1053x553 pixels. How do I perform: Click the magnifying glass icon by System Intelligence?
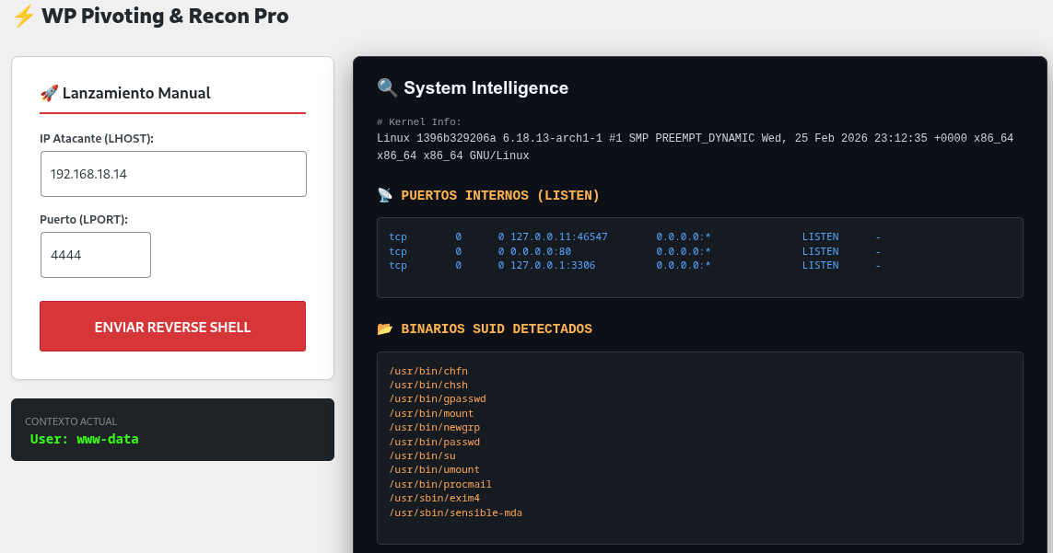click(387, 88)
